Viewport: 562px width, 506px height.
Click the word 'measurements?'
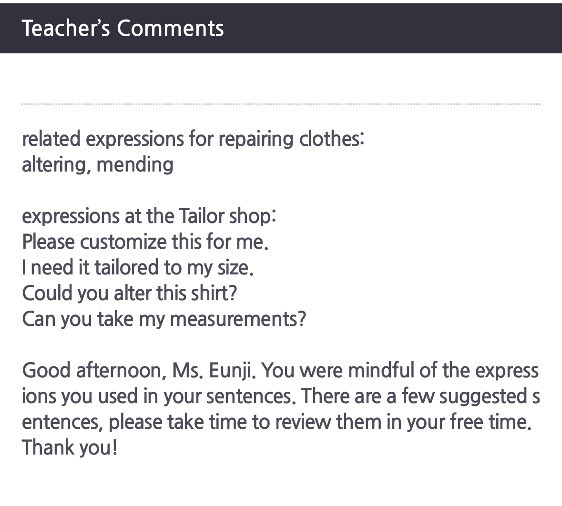click(x=237, y=319)
